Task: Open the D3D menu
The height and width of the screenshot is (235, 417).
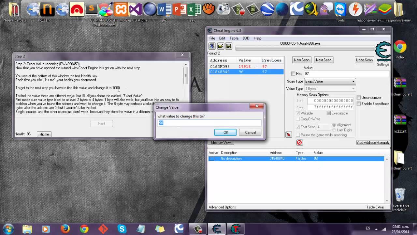Action: click(x=246, y=38)
